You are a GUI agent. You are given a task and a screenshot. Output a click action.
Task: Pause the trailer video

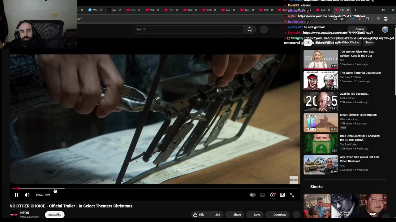click(16, 195)
